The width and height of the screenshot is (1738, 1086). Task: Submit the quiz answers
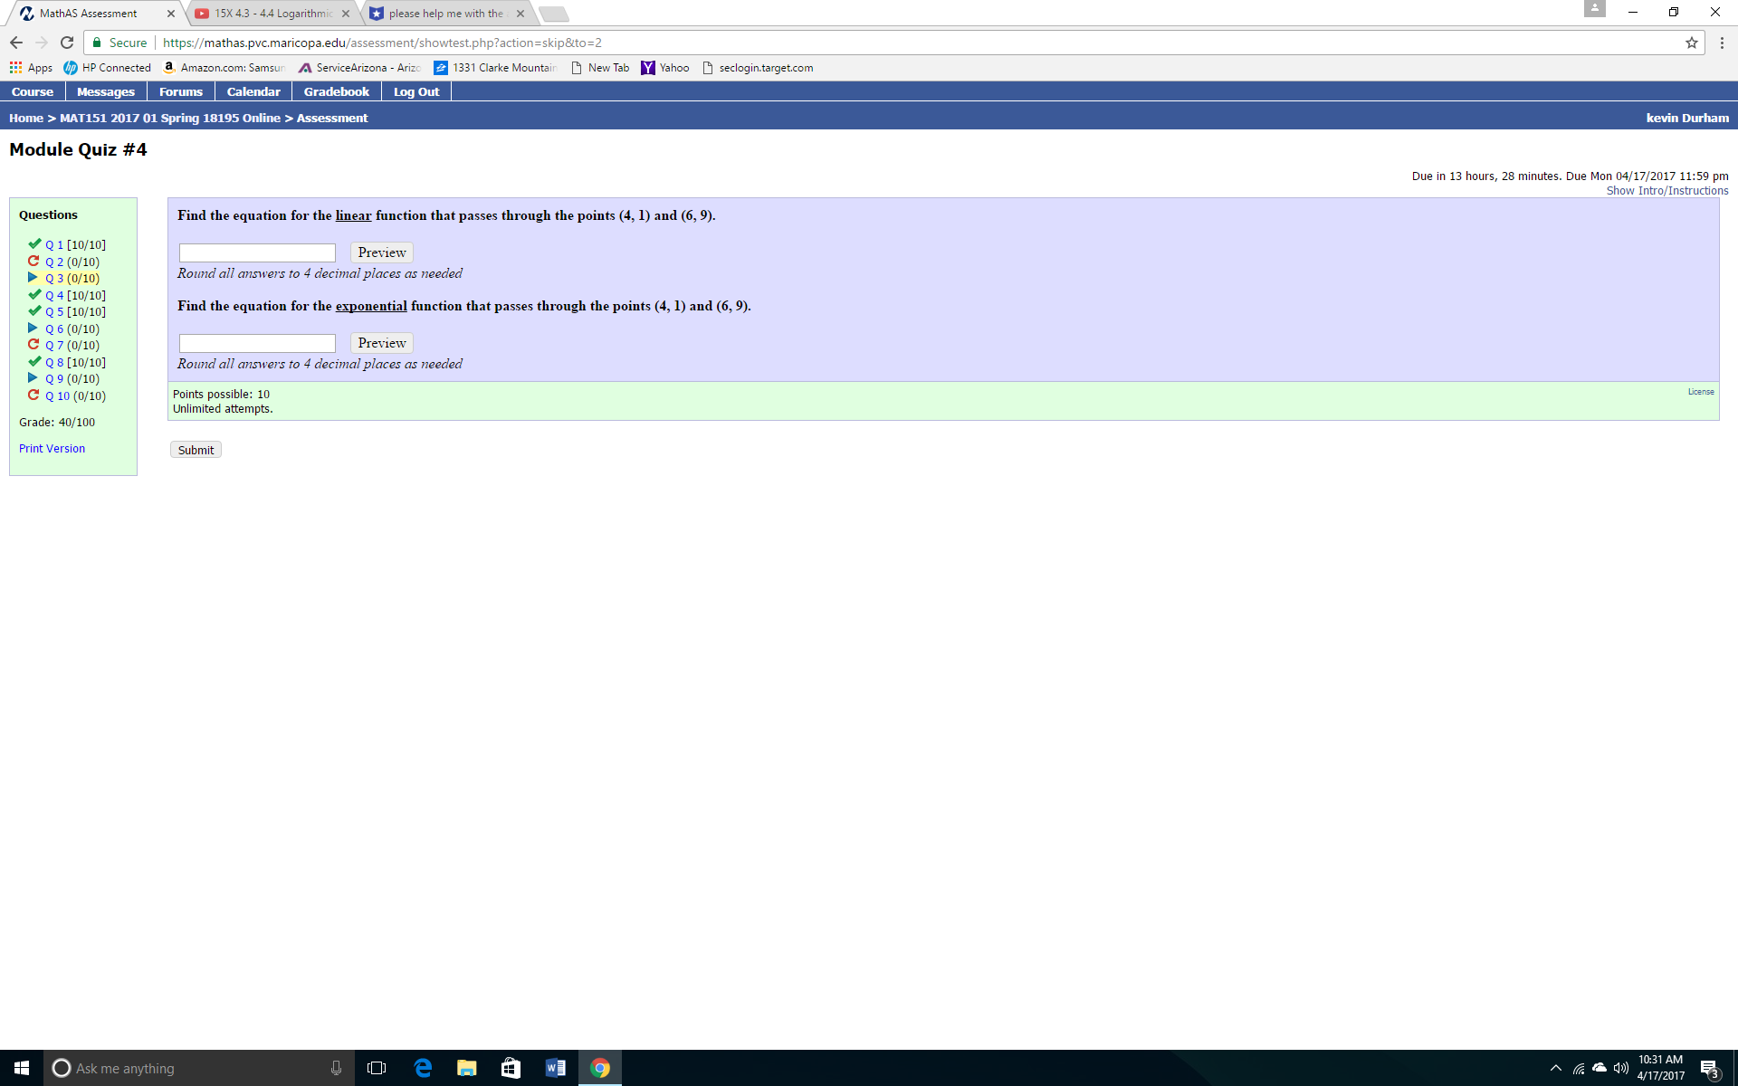pyautogui.click(x=195, y=449)
